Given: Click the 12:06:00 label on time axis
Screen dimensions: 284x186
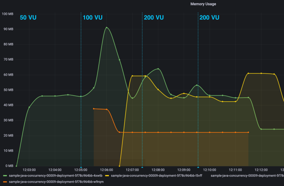Looking at the screenshot, I should pos(106,170).
